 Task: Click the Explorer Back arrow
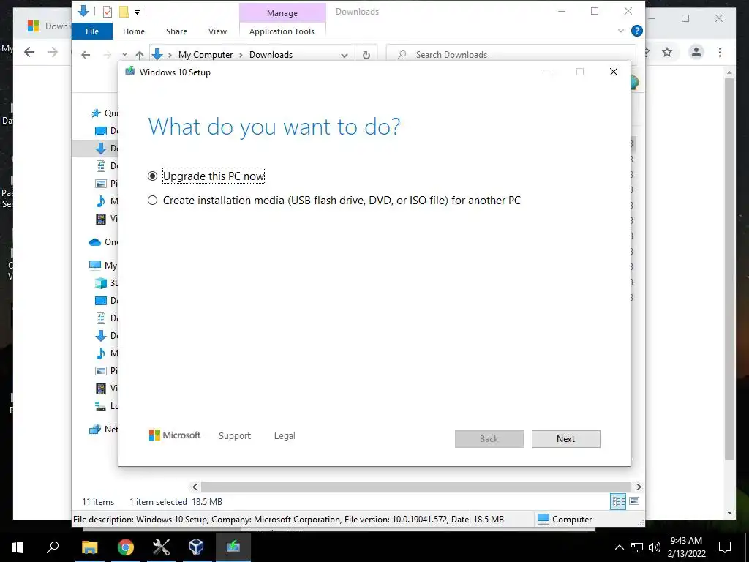click(x=86, y=55)
